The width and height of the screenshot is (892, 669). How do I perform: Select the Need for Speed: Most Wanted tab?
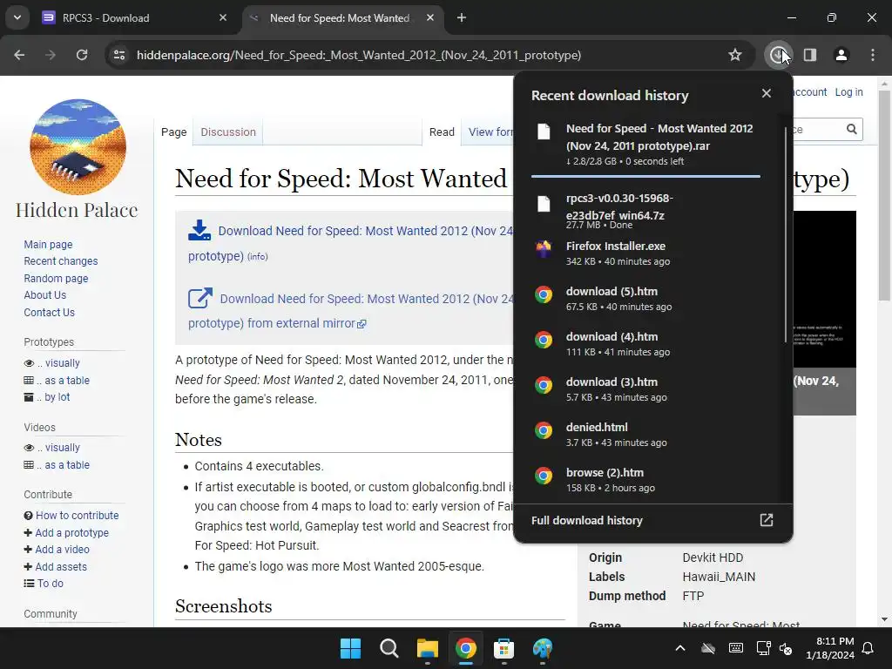[343, 17]
